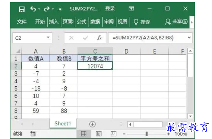This screenshot has width=212, height=139.
Task: Click the 登录 sign-in button
Action: pos(110,9)
